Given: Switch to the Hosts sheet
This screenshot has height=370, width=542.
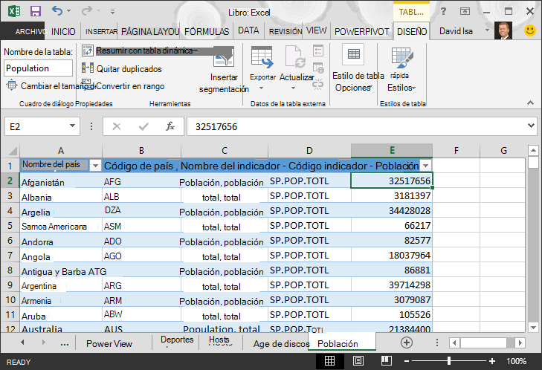Looking at the screenshot, I should tap(219, 340).
